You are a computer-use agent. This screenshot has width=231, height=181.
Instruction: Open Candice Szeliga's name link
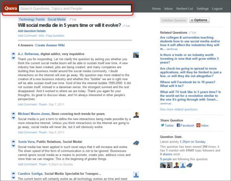pyautogui.click(x=30, y=174)
